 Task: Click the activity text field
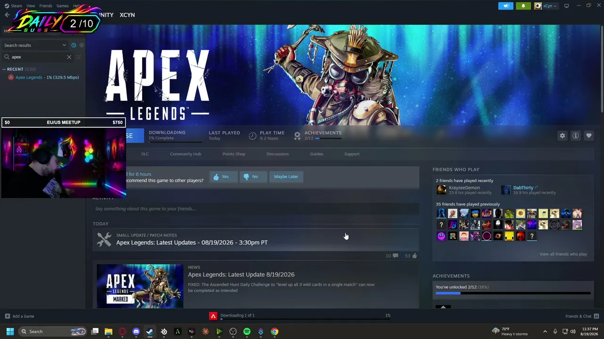[x=256, y=209]
